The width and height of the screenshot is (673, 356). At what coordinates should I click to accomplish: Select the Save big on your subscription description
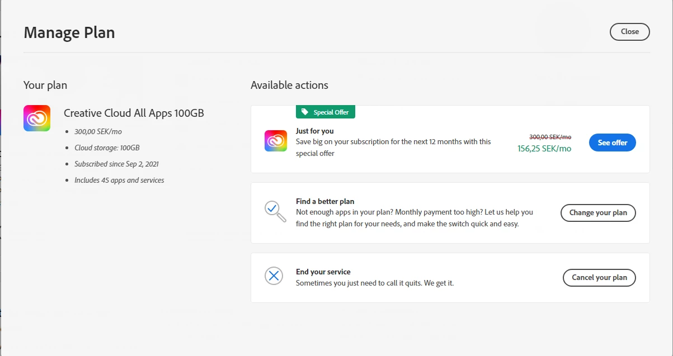(x=393, y=148)
